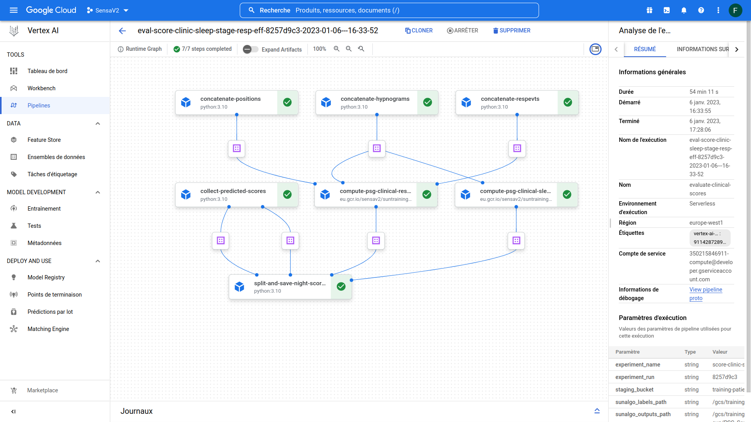Open Pipelines in sidebar
Screen dimensions: 751x422
click(55, 105)
